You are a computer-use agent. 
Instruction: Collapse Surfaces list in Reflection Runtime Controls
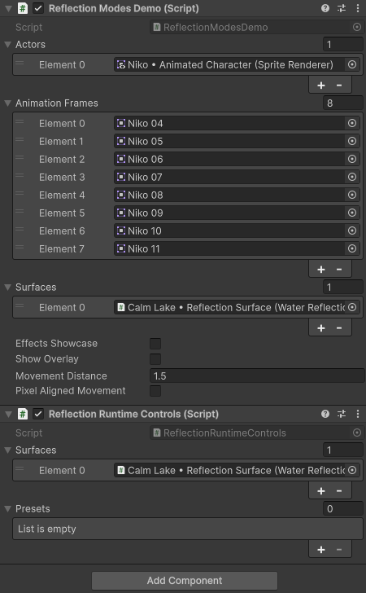pyautogui.click(x=7, y=450)
